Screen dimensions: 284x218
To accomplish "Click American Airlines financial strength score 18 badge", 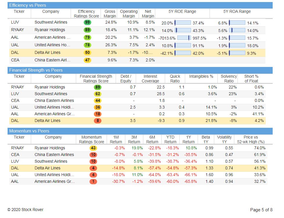I will click(98, 114).
